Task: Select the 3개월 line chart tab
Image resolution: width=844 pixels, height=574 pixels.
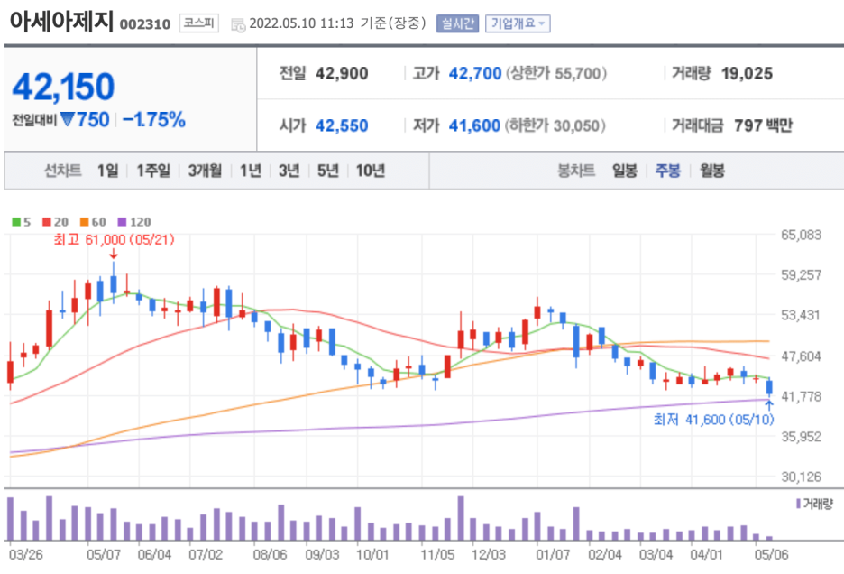Action: click(x=205, y=171)
